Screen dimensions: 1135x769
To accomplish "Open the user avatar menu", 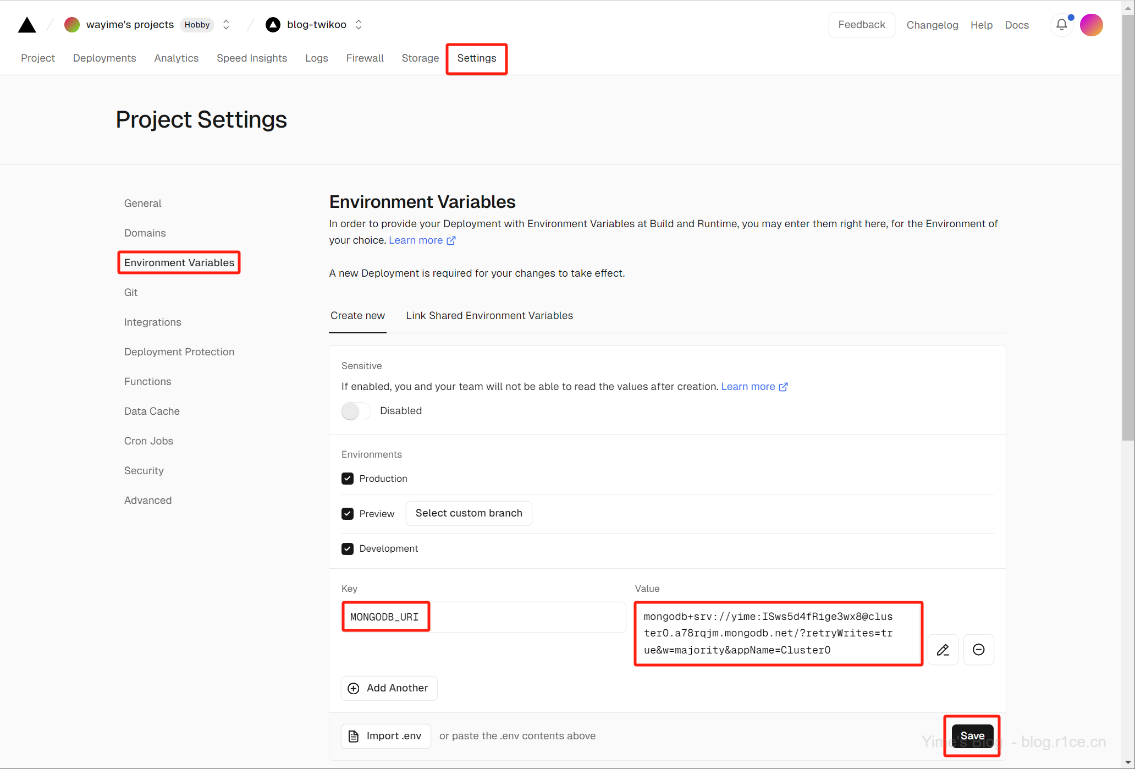I will pyautogui.click(x=1091, y=25).
